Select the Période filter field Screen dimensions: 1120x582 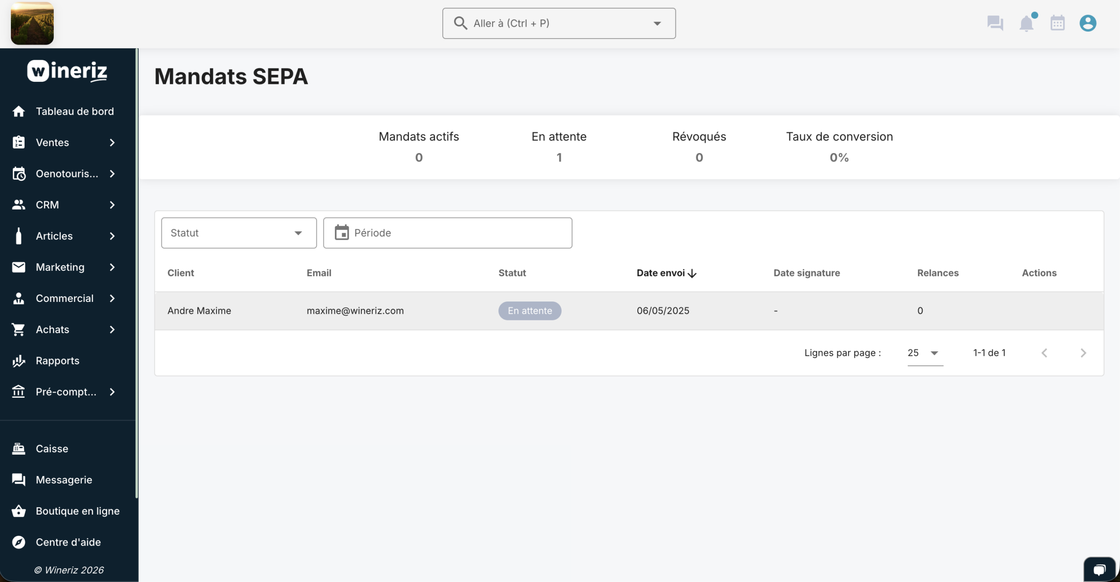pos(447,232)
